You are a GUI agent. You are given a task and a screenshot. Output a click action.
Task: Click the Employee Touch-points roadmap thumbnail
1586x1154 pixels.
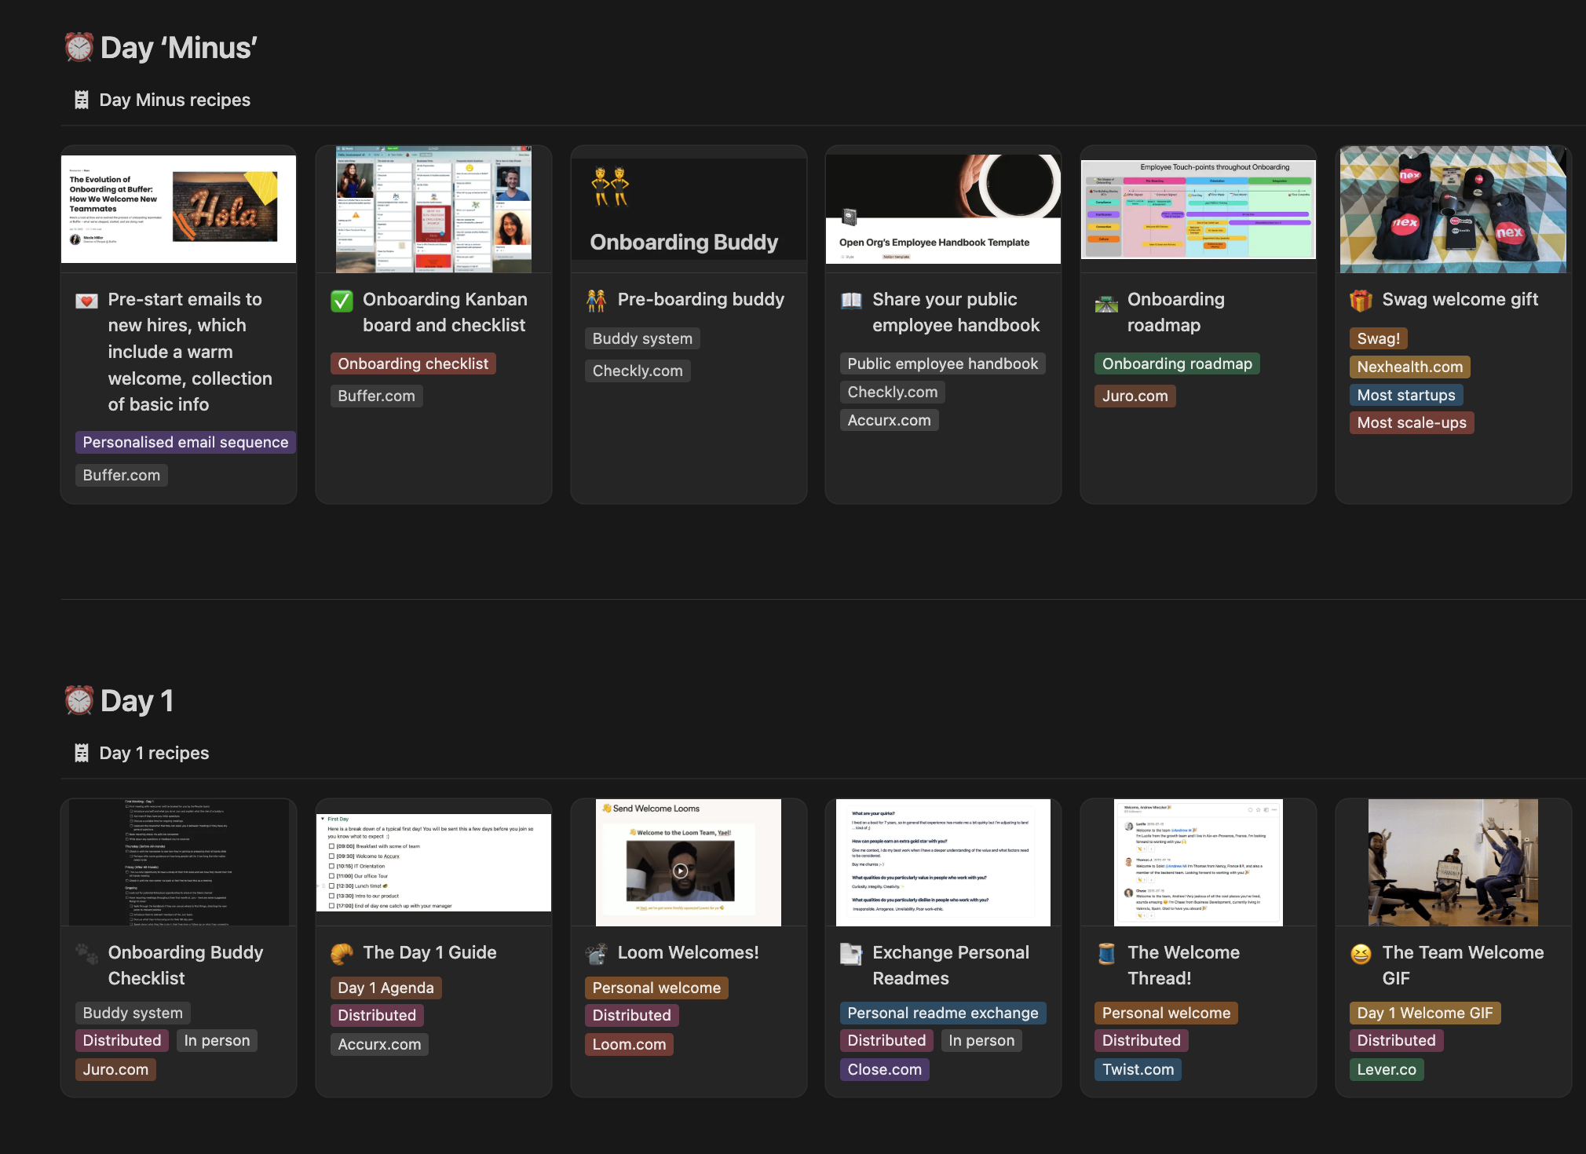1198,210
